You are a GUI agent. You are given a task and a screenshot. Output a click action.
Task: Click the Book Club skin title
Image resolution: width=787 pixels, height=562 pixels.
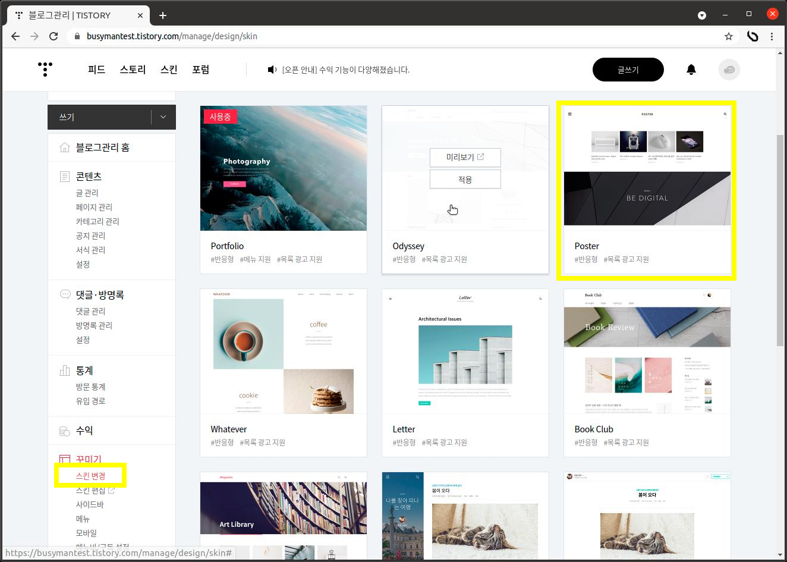pyautogui.click(x=594, y=429)
